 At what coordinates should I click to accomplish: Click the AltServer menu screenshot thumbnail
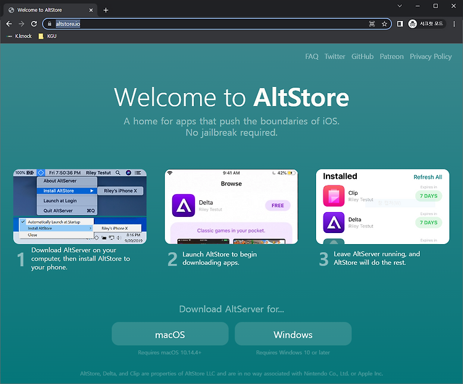80,206
